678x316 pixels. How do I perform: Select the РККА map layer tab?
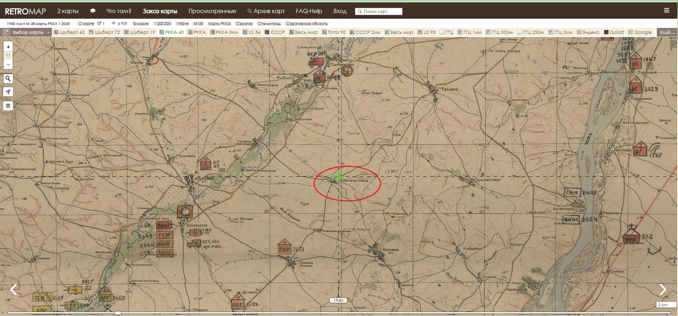pyautogui.click(x=197, y=32)
